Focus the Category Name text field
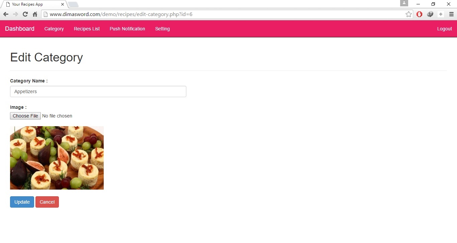Viewport: 457px width, 243px height. pos(98,91)
